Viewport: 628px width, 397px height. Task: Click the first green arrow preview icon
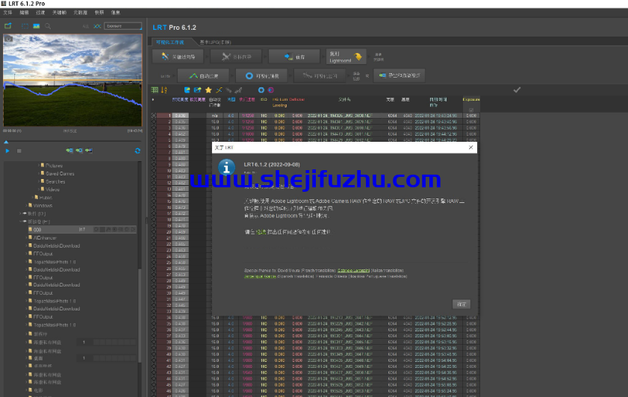pos(69,151)
